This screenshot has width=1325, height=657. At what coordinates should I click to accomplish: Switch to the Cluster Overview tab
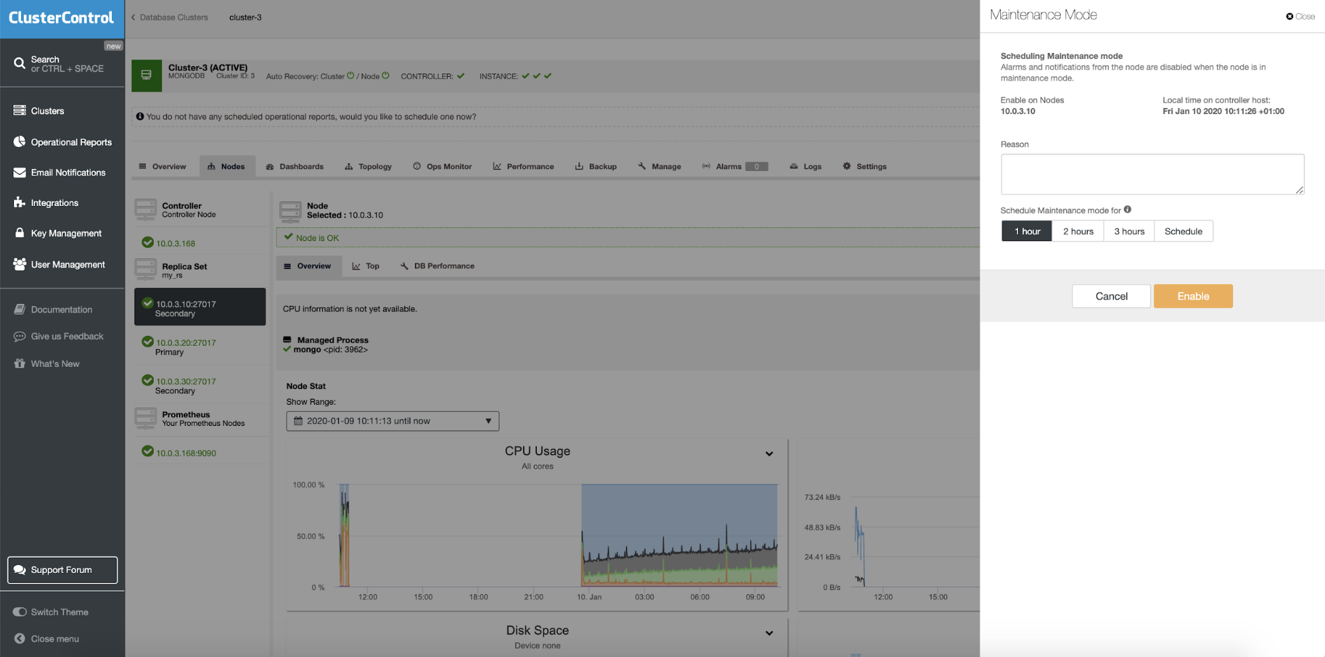[x=162, y=166]
